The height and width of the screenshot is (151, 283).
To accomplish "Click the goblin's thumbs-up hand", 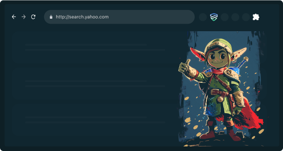I will point(184,67).
